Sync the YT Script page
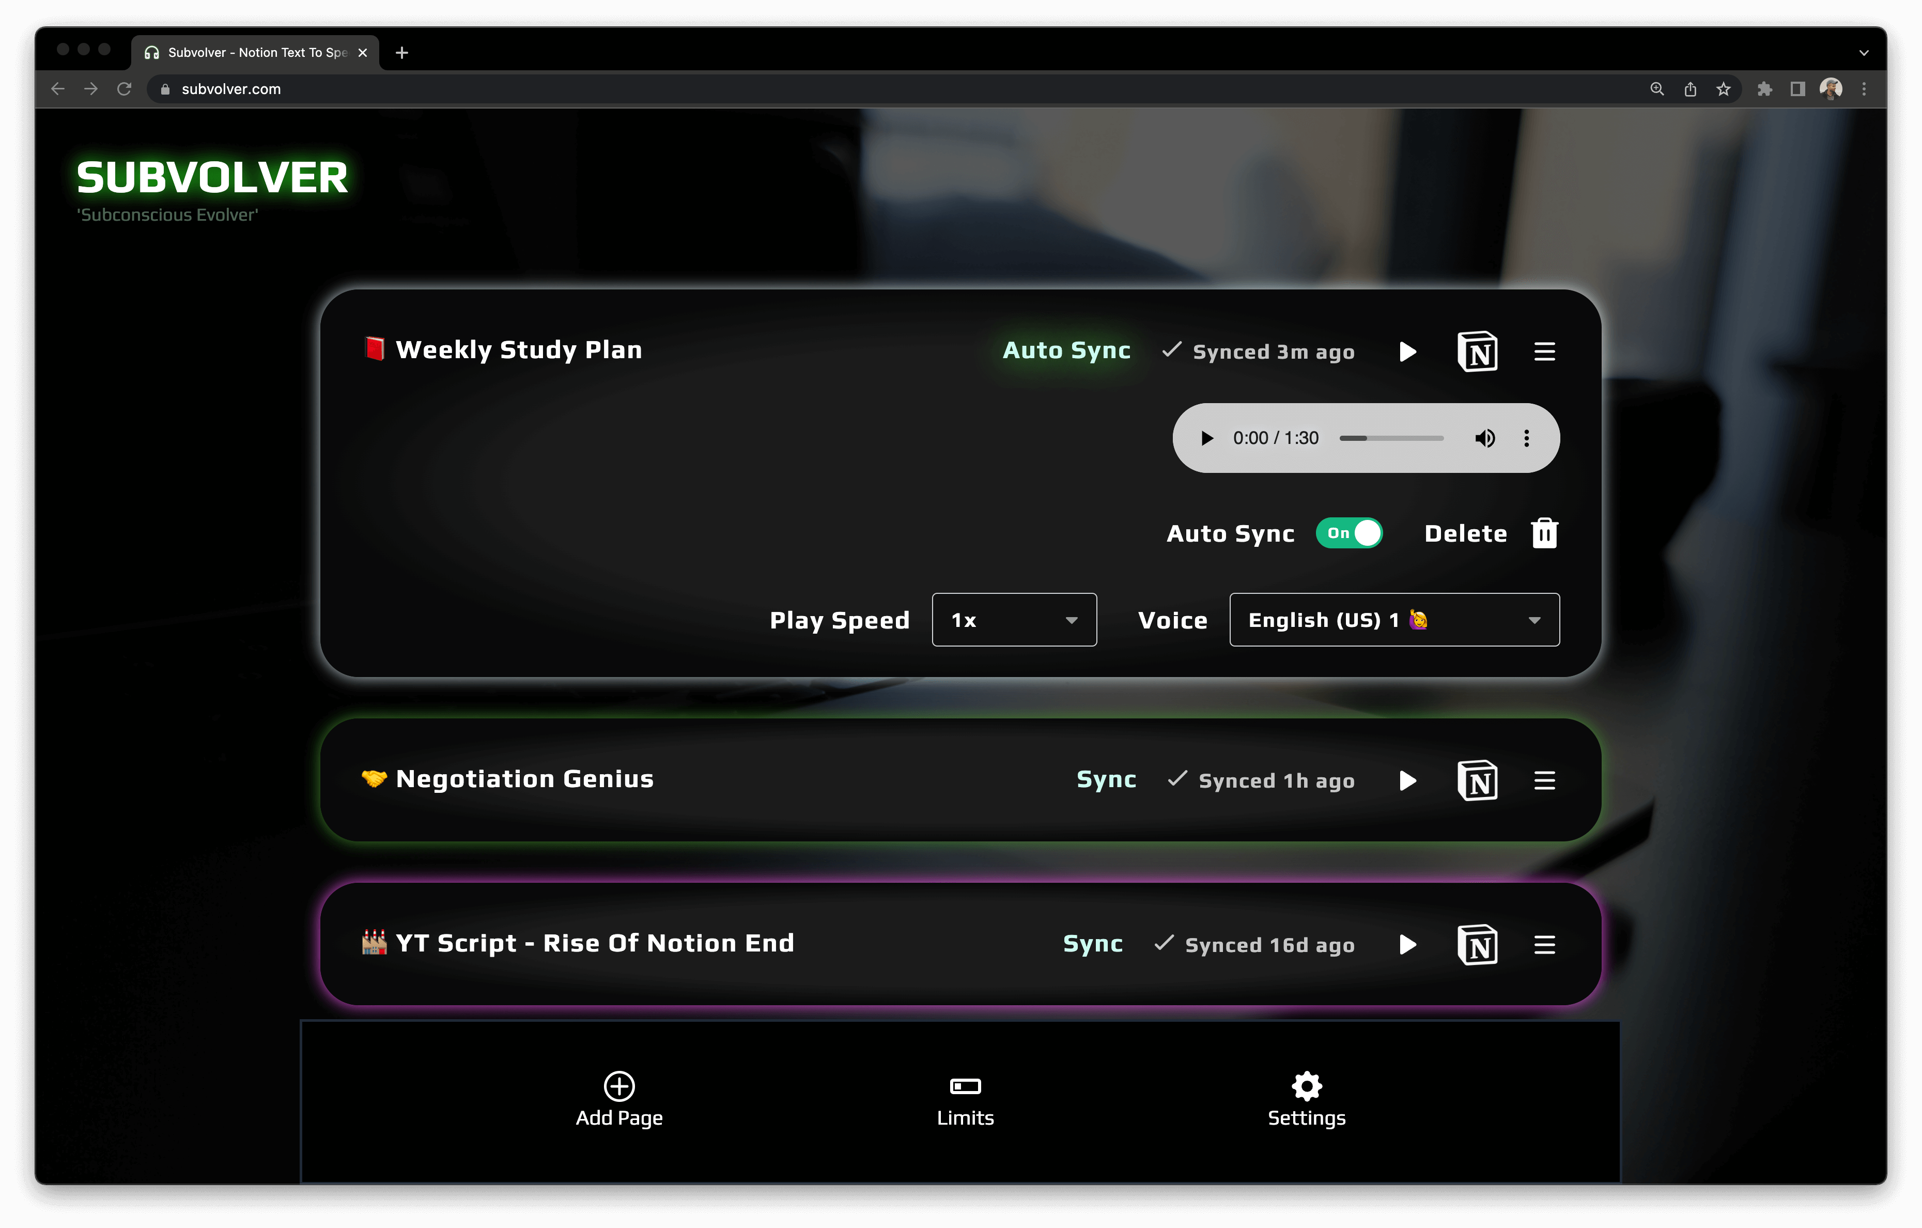Viewport: 1922px width, 1228px height. (1093, 945)
